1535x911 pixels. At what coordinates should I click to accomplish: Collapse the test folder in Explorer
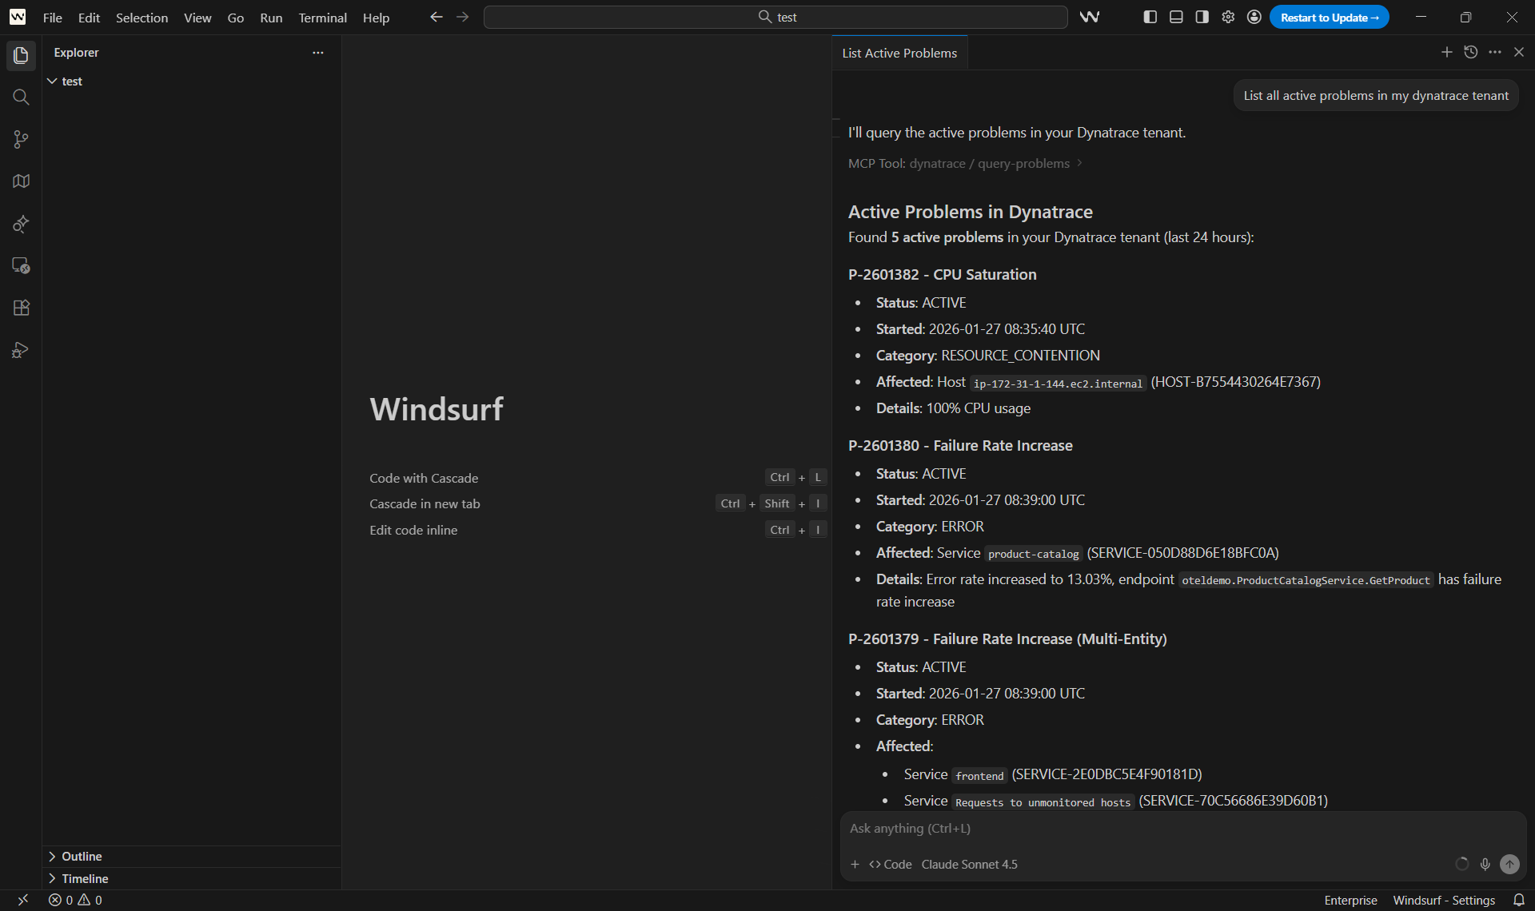53,81
